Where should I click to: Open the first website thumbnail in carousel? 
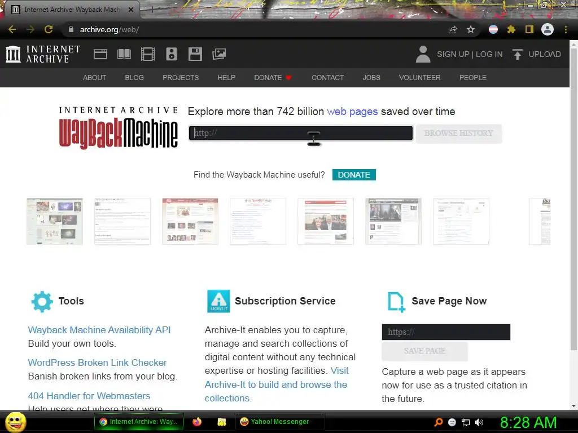[x=55, y=221]
